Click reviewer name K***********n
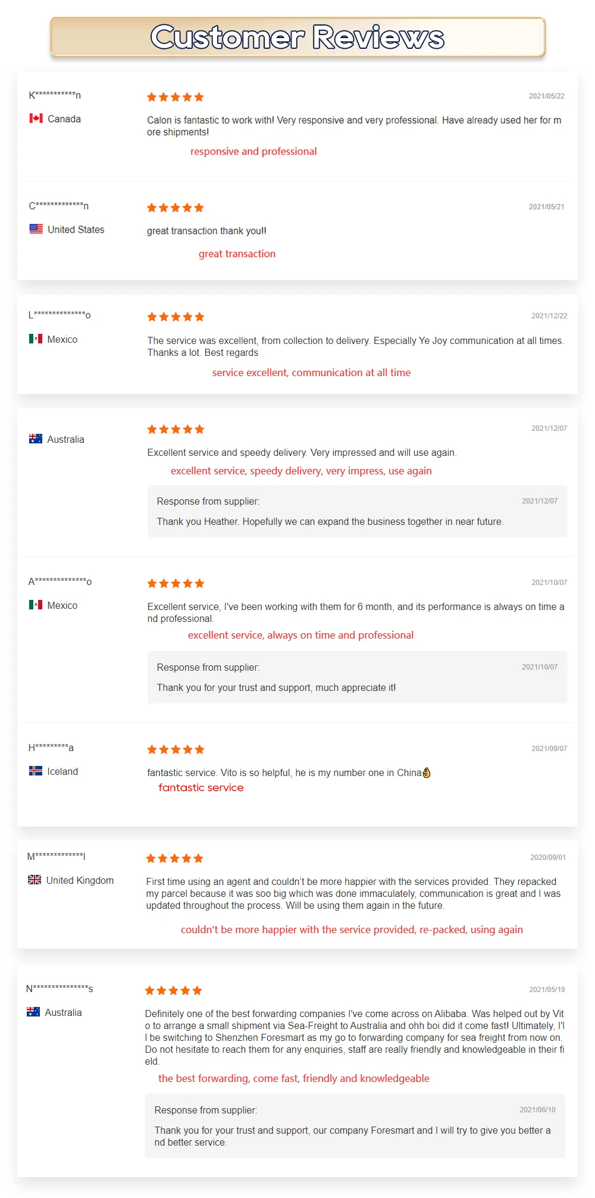The height and width of the screenshot is (1198, 595). (55, 95)
